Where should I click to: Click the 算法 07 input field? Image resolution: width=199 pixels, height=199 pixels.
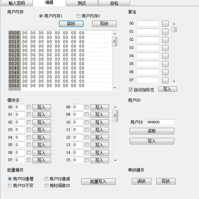(x=148, y=80)
